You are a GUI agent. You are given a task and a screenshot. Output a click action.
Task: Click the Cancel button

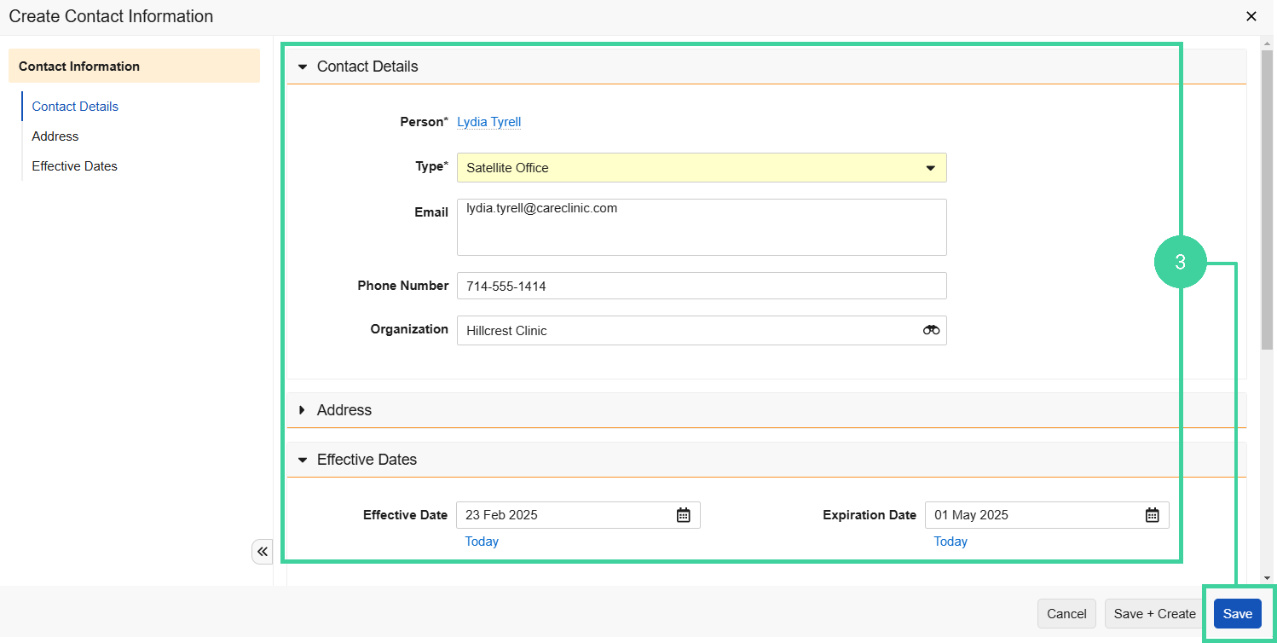1066,614
